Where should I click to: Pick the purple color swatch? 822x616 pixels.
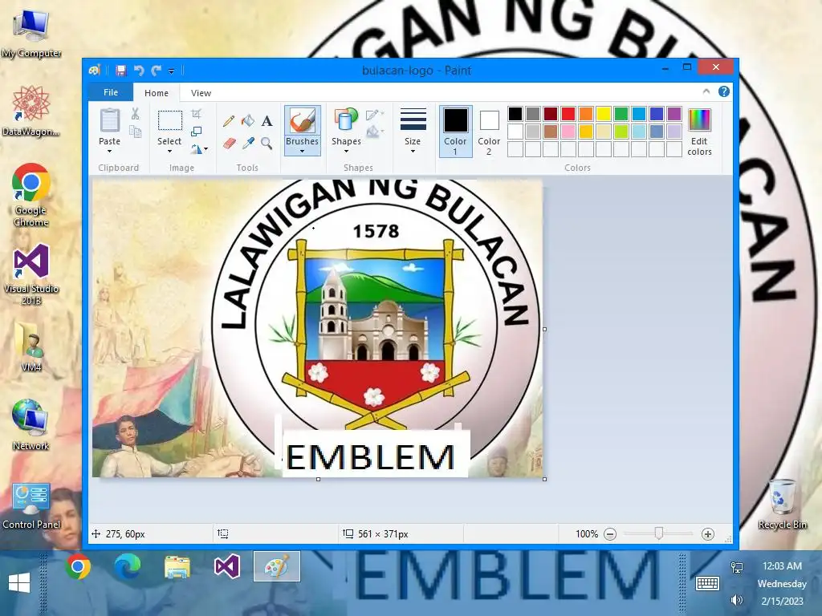click(674, 114)
